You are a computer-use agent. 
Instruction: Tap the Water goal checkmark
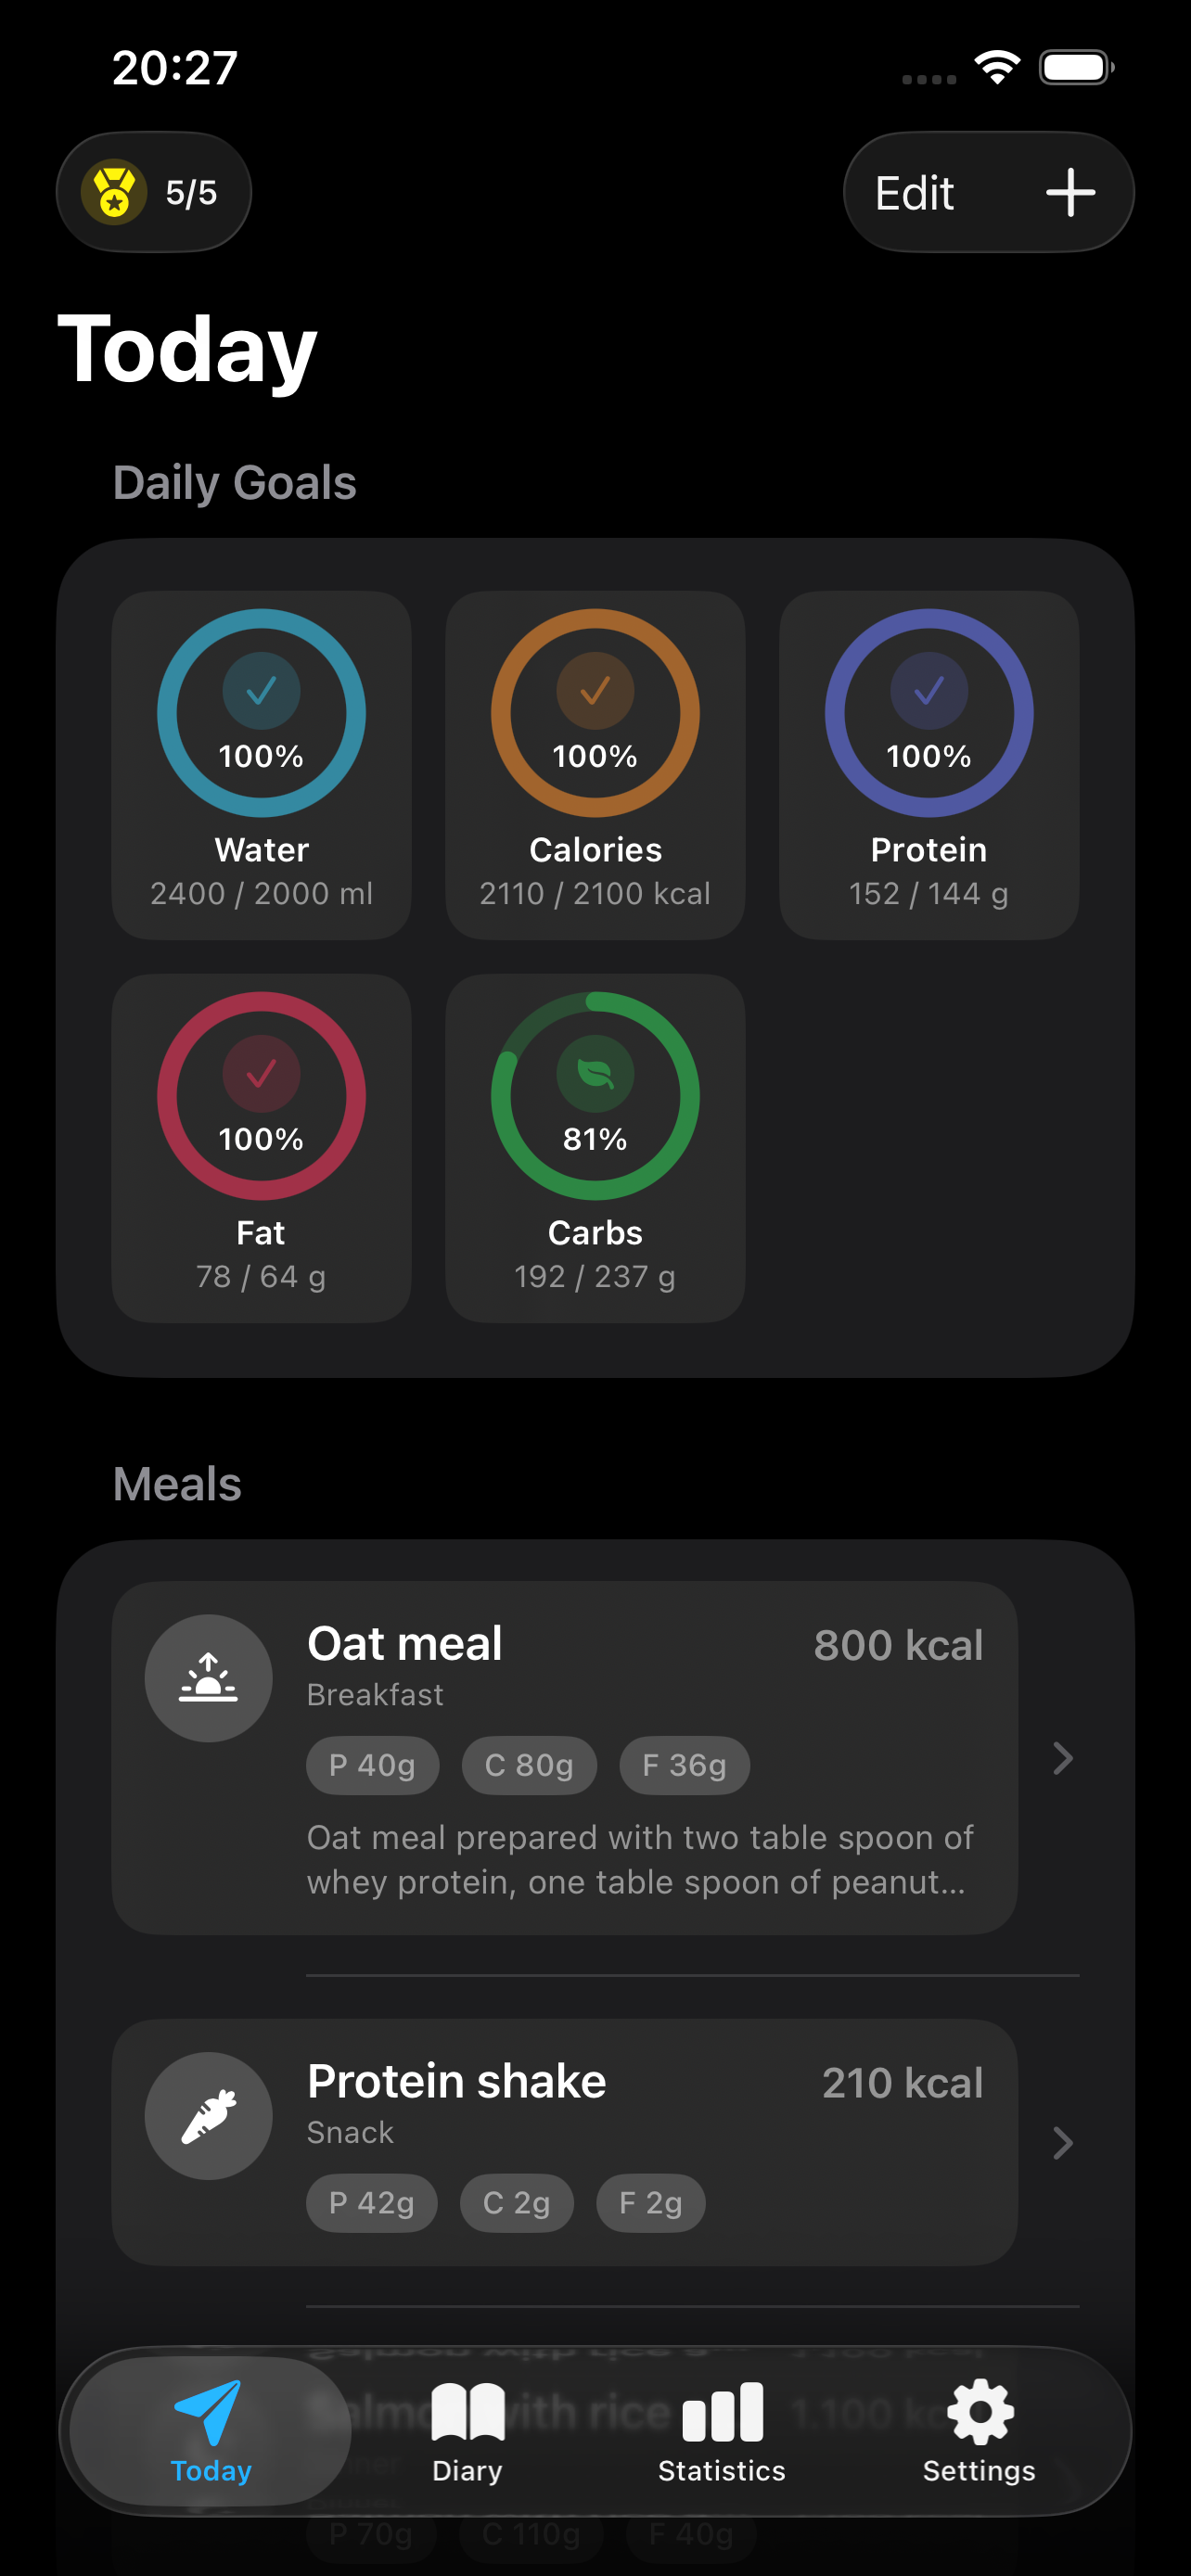click(261, 691)
